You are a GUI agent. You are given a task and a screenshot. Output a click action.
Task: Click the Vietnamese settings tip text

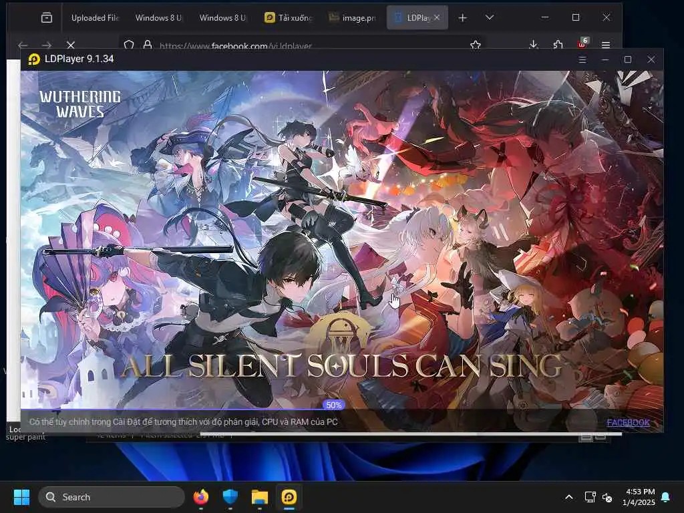click(x=183, y=422)
